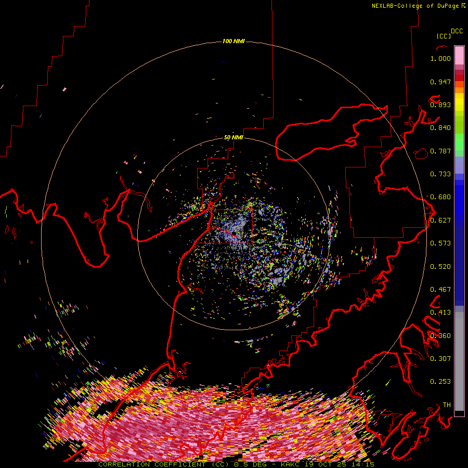This screenshot has height=468, width=468.
Task: Click the 0.467 color scale value
Action: point(440,290)
